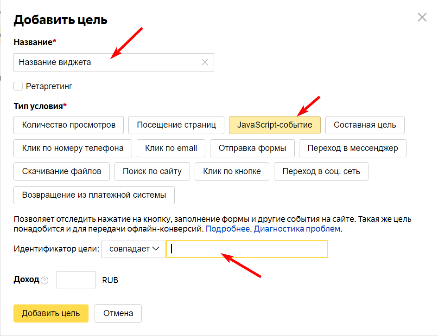Open Диагностика проблем link
Viewport: 438px width, 336px height.
(x=297, y=229)
